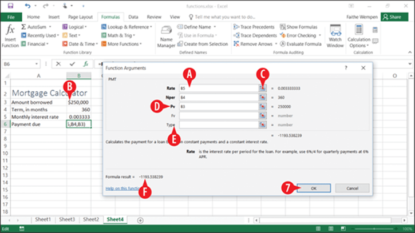Click the Calculate Now icon
The width and height of the screenshot is (415, 233).
[375, 30]
